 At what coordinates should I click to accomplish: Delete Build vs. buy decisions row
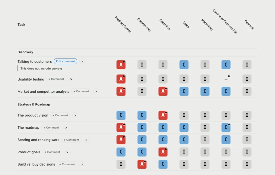(x=82, y=164)
